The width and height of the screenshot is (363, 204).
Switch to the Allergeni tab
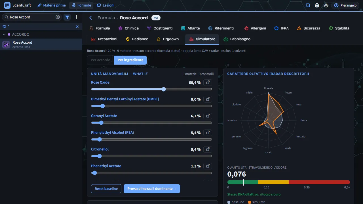[x=255, y=28]
